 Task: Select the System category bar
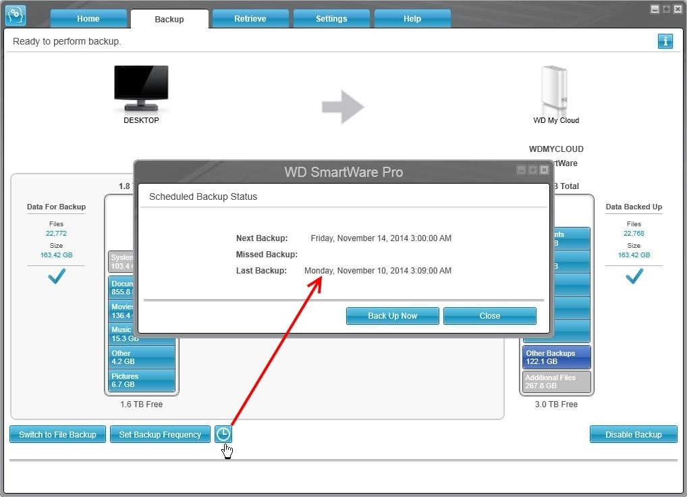point(121,261)
